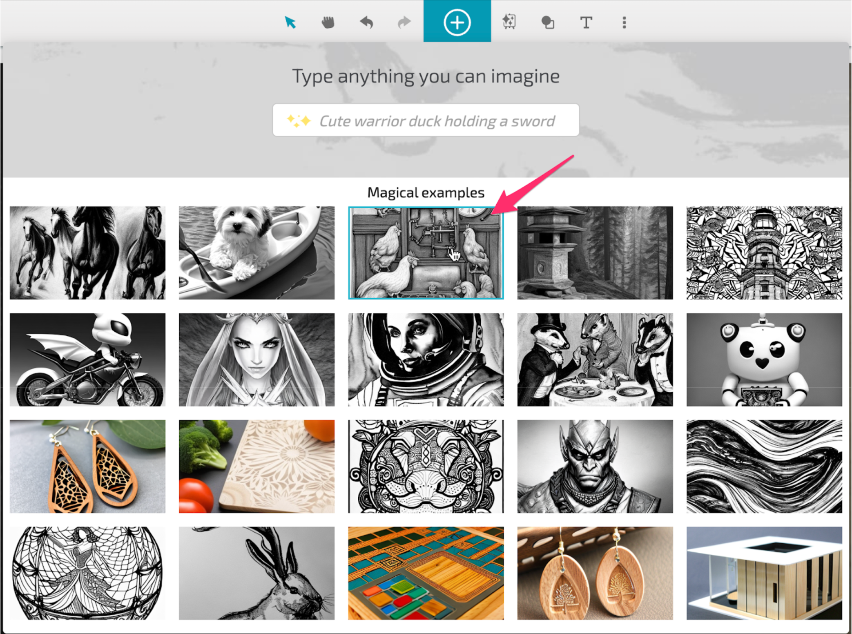This screenshot has width=852, height=634.
Task: Pick the wooden architectural model image
Action: 764,573
